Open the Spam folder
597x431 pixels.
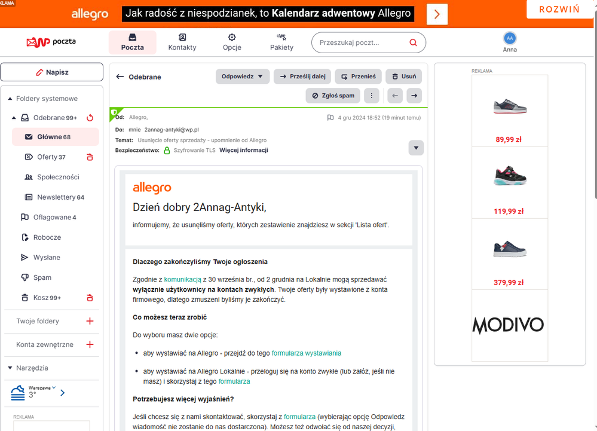click(42, 277)
